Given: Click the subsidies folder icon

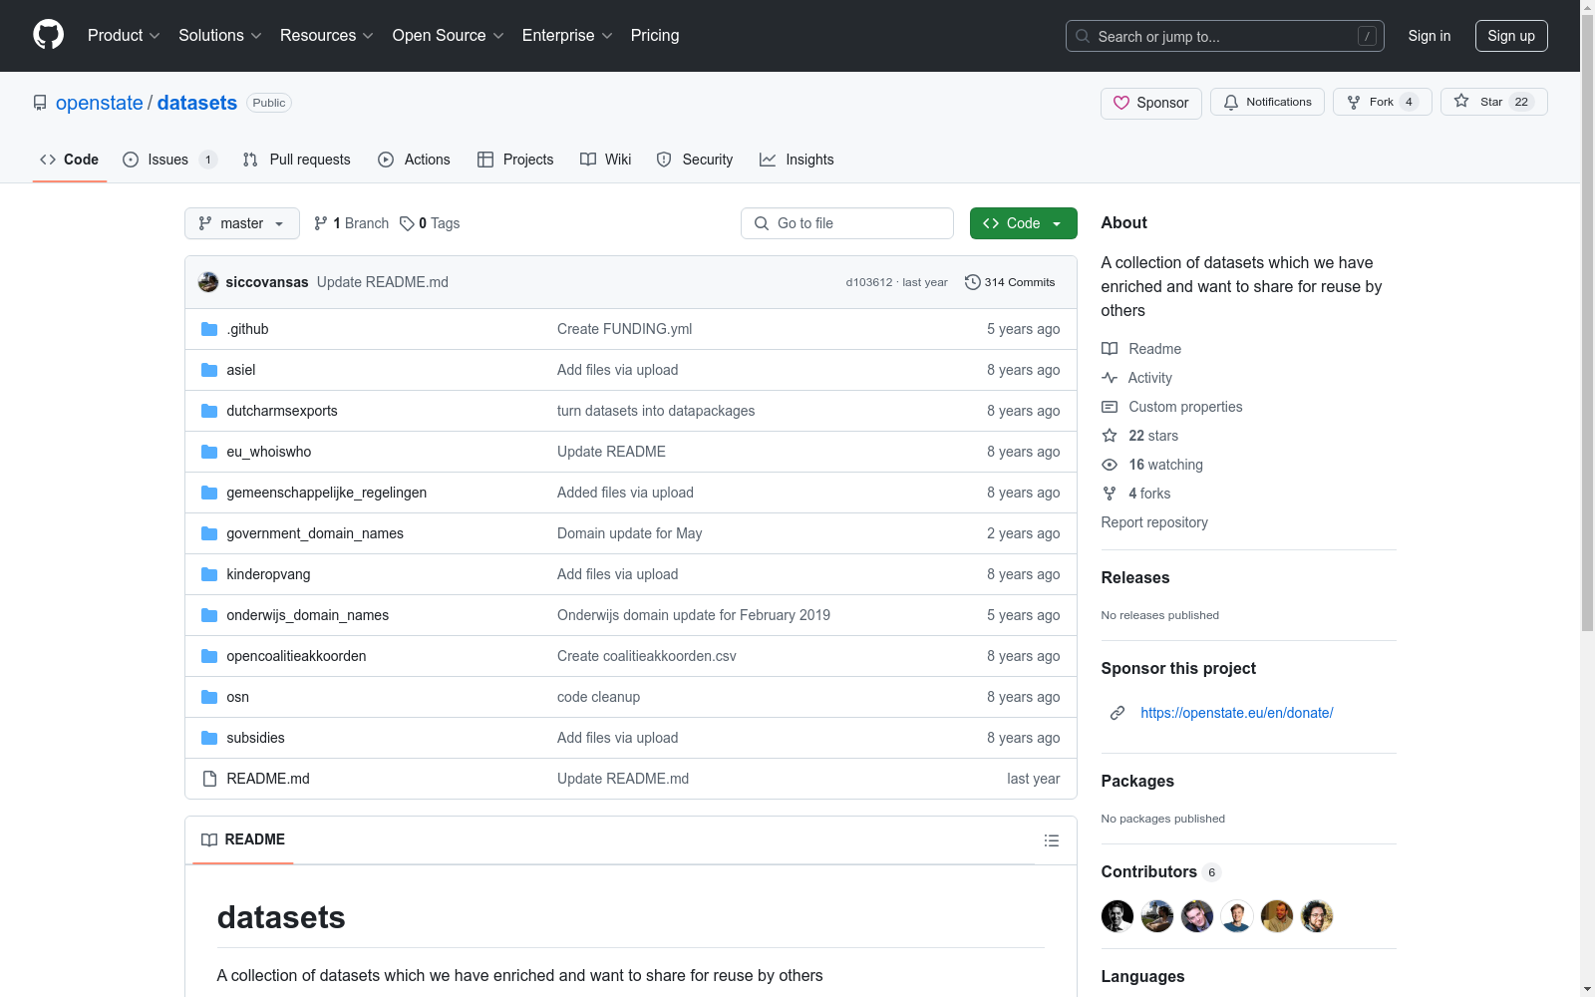Looking at the screenshot, I should (x=209, y=738).
